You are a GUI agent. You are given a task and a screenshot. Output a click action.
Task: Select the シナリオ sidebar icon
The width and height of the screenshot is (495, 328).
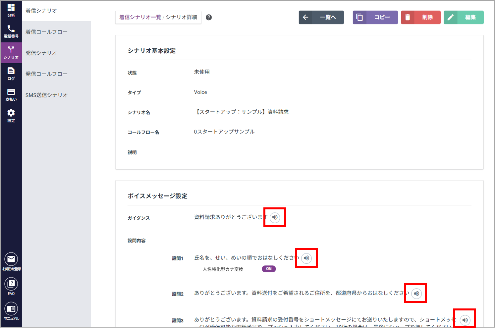pos(11,53)
